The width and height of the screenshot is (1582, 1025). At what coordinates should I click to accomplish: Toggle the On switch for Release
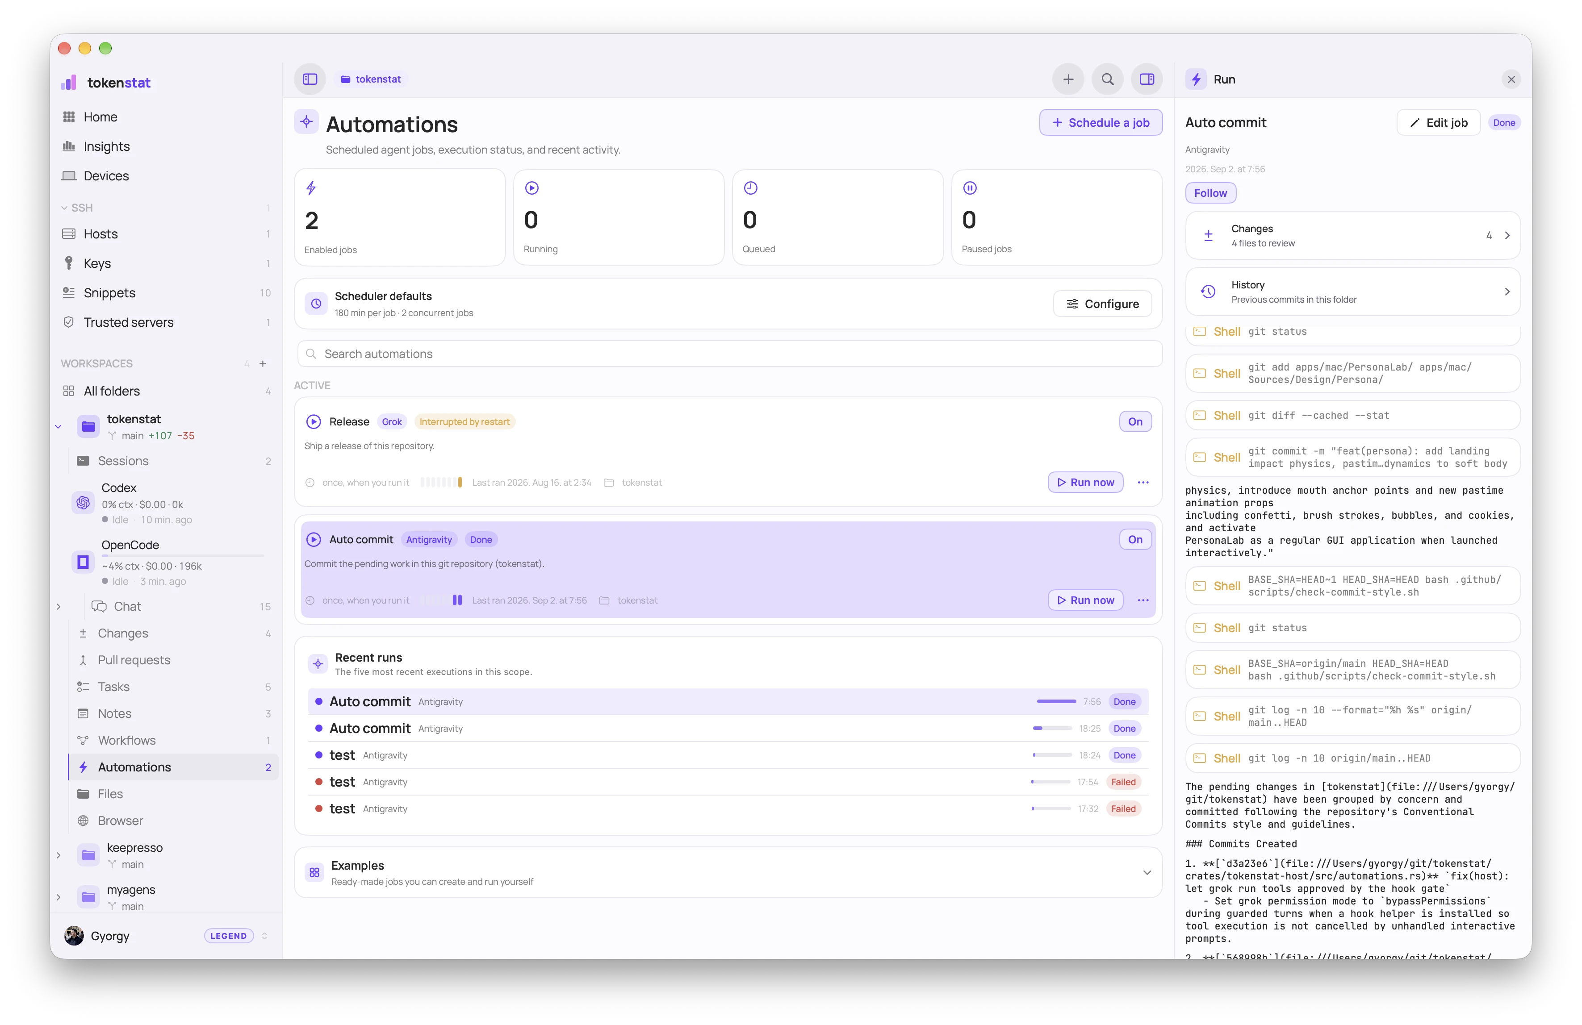point(1134,421)
